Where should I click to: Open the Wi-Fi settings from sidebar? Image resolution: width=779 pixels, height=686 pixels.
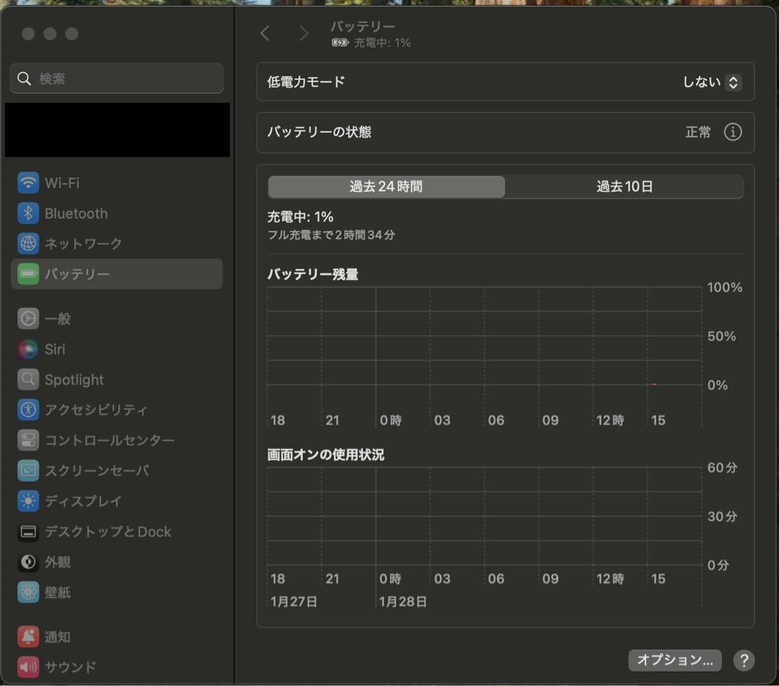click(27, 183)
